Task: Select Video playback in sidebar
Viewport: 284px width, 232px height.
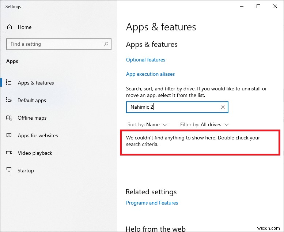Action: point(35,153)
